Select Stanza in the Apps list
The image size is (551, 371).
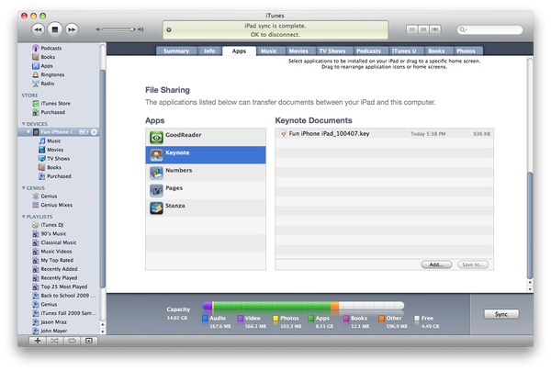(x=206, y=208)
